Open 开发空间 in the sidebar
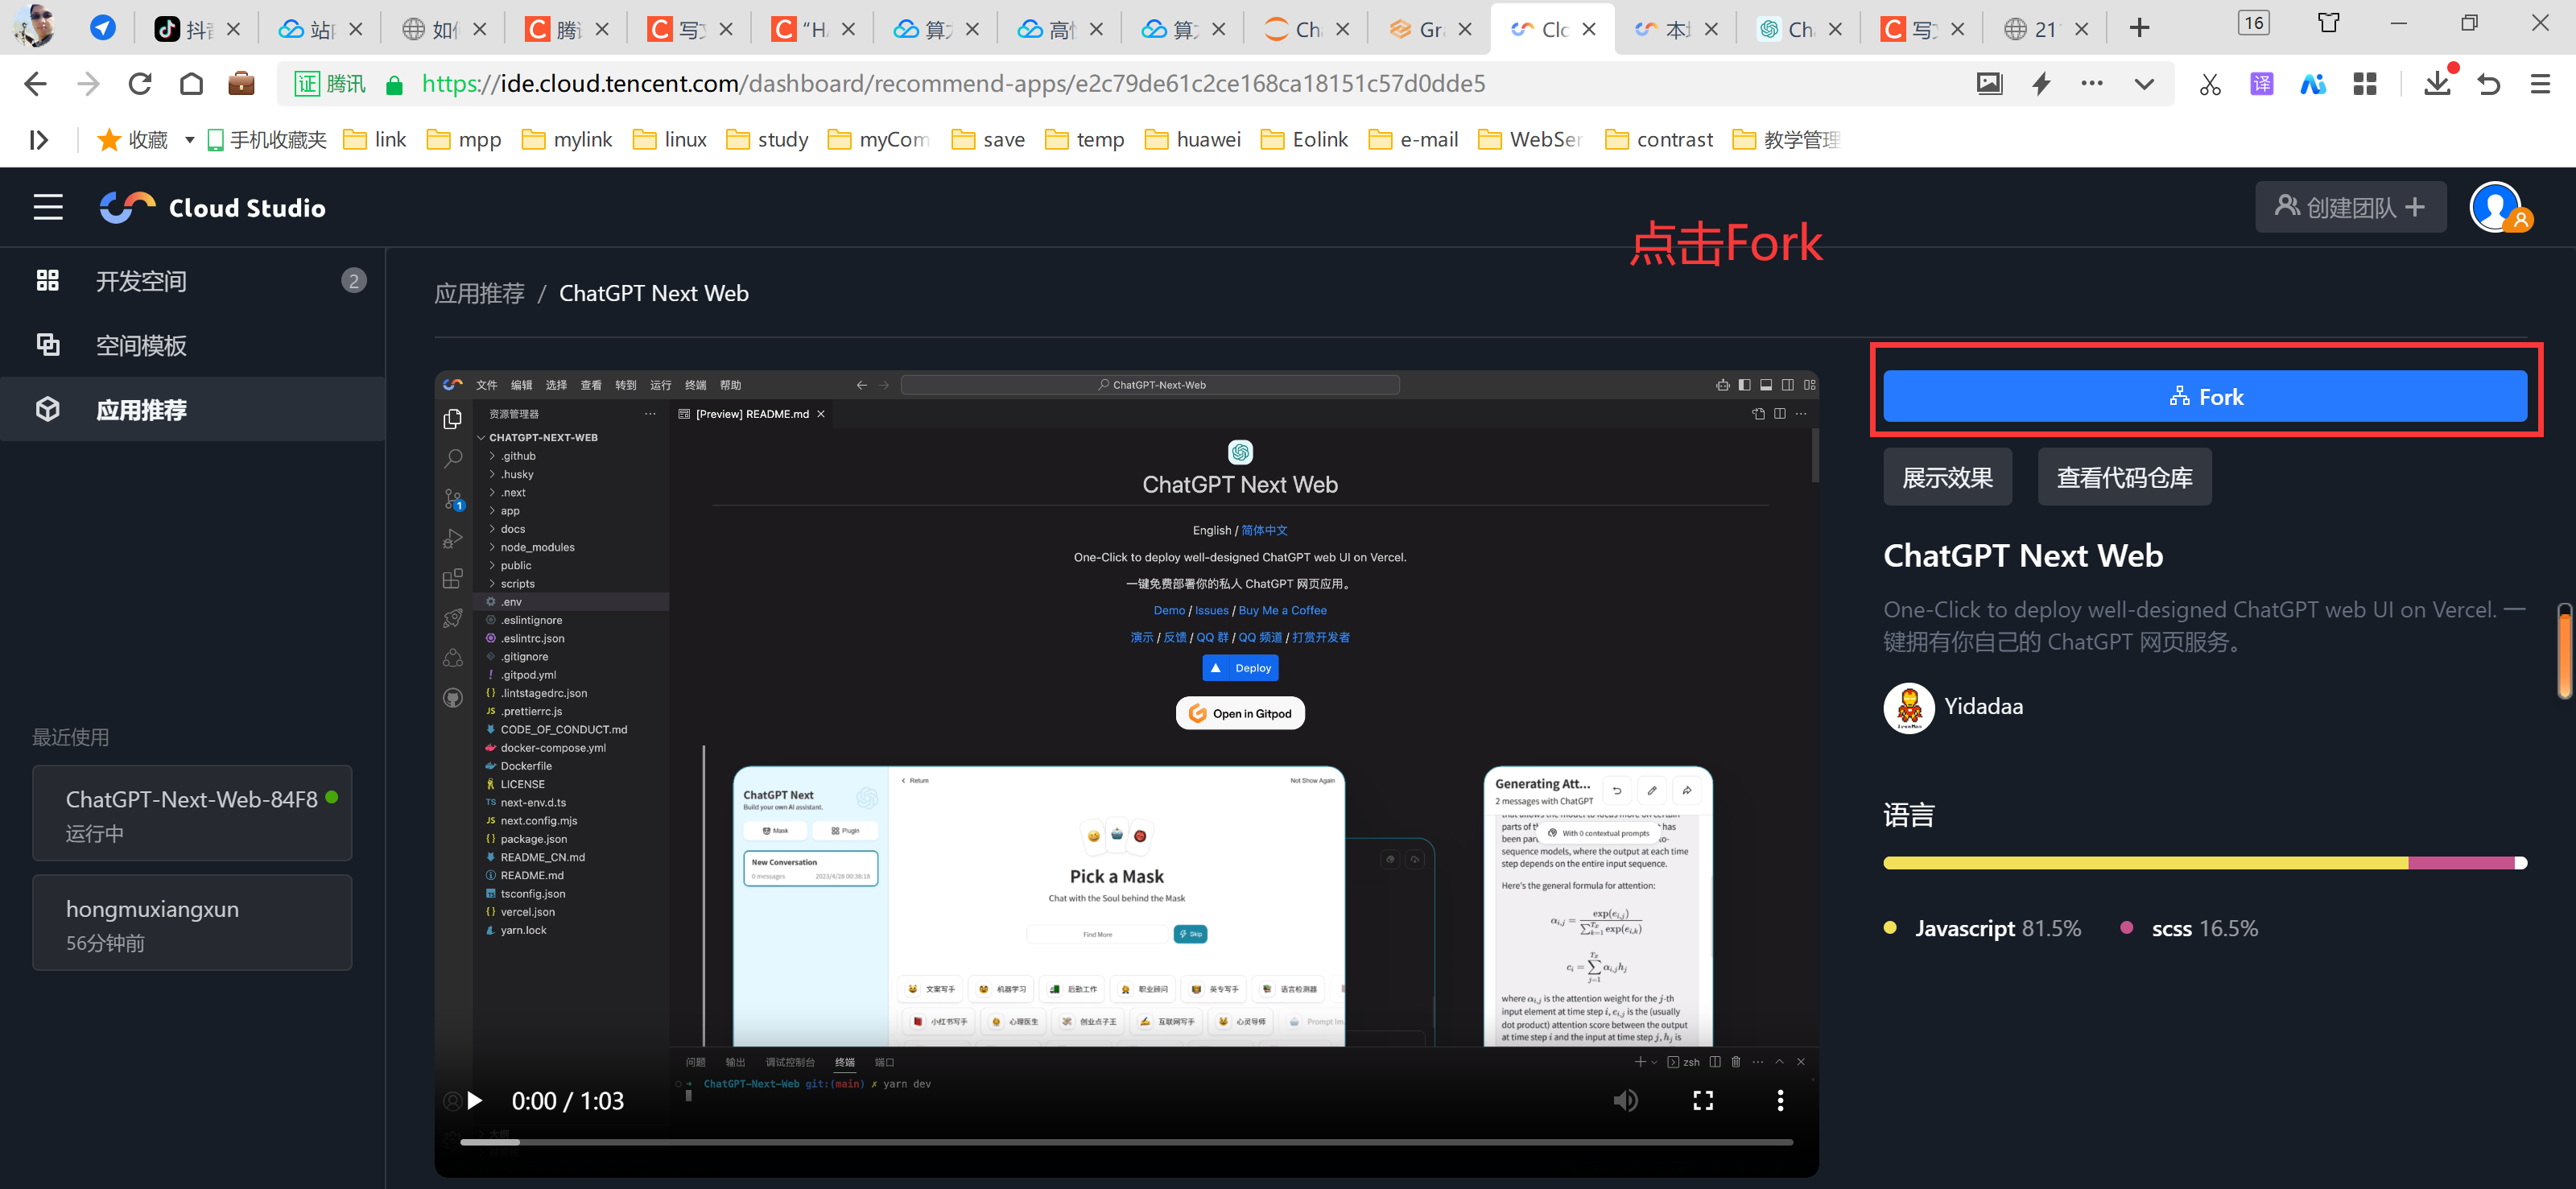 [x=193, y=281]
